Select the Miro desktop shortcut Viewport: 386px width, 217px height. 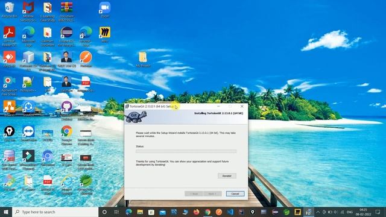click(105, 34)
